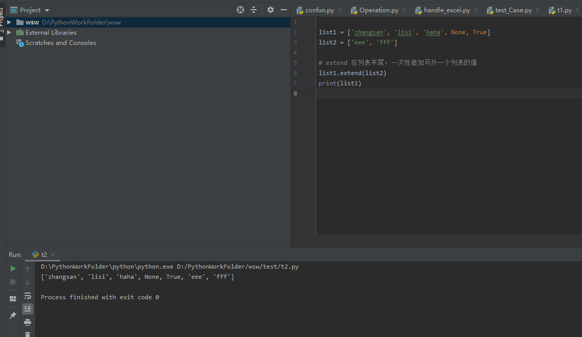Close the Operation.py tab
Screen dimensions: 582x337
[x=404, y=10]
